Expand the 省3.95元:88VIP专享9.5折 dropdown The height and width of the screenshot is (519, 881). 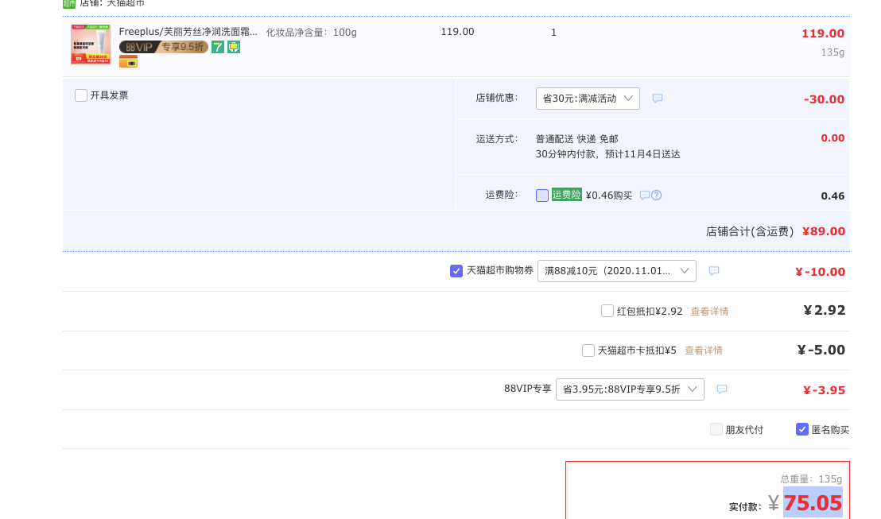630,389
